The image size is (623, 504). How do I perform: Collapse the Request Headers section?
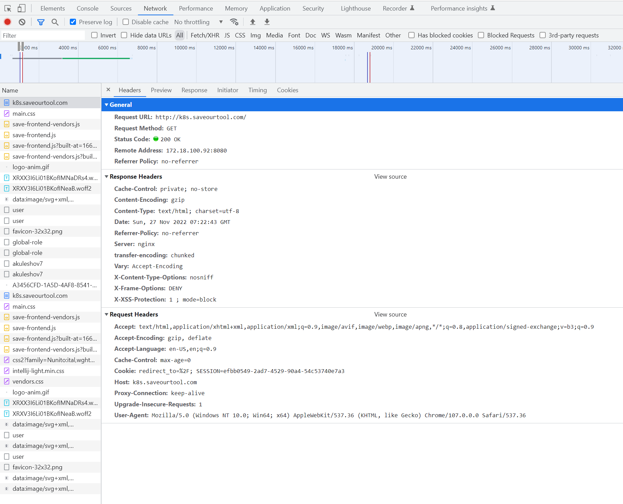tap(106, 314)
